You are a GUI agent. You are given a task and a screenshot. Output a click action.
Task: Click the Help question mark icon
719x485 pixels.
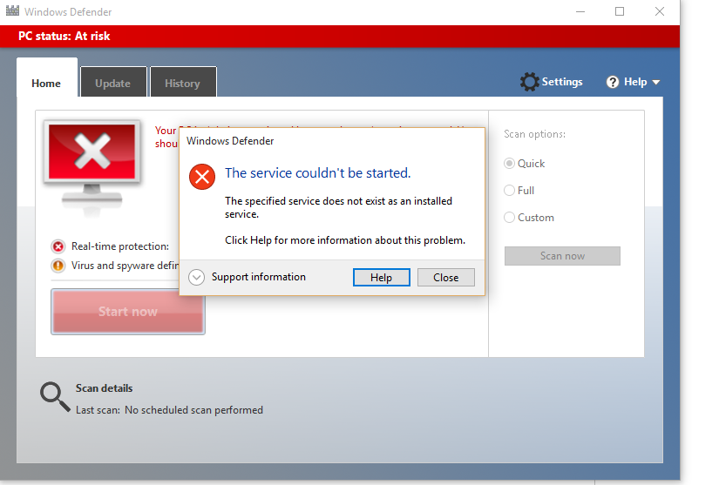click(x=612, y=82)
